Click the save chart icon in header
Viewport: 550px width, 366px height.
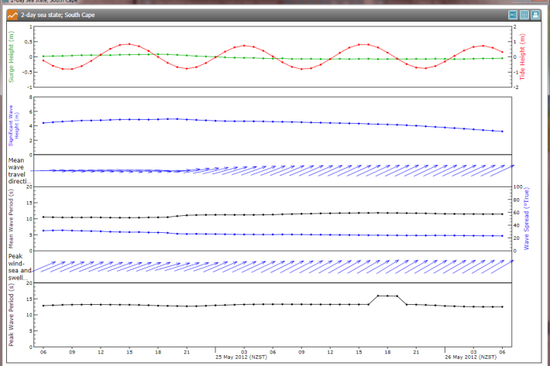[x=535, y=15]
